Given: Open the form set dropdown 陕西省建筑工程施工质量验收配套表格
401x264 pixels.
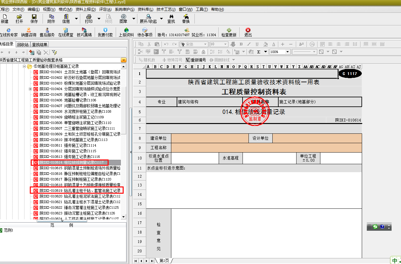Looking at the screenshot, I should pyautogui.click(x=124, y=60).
